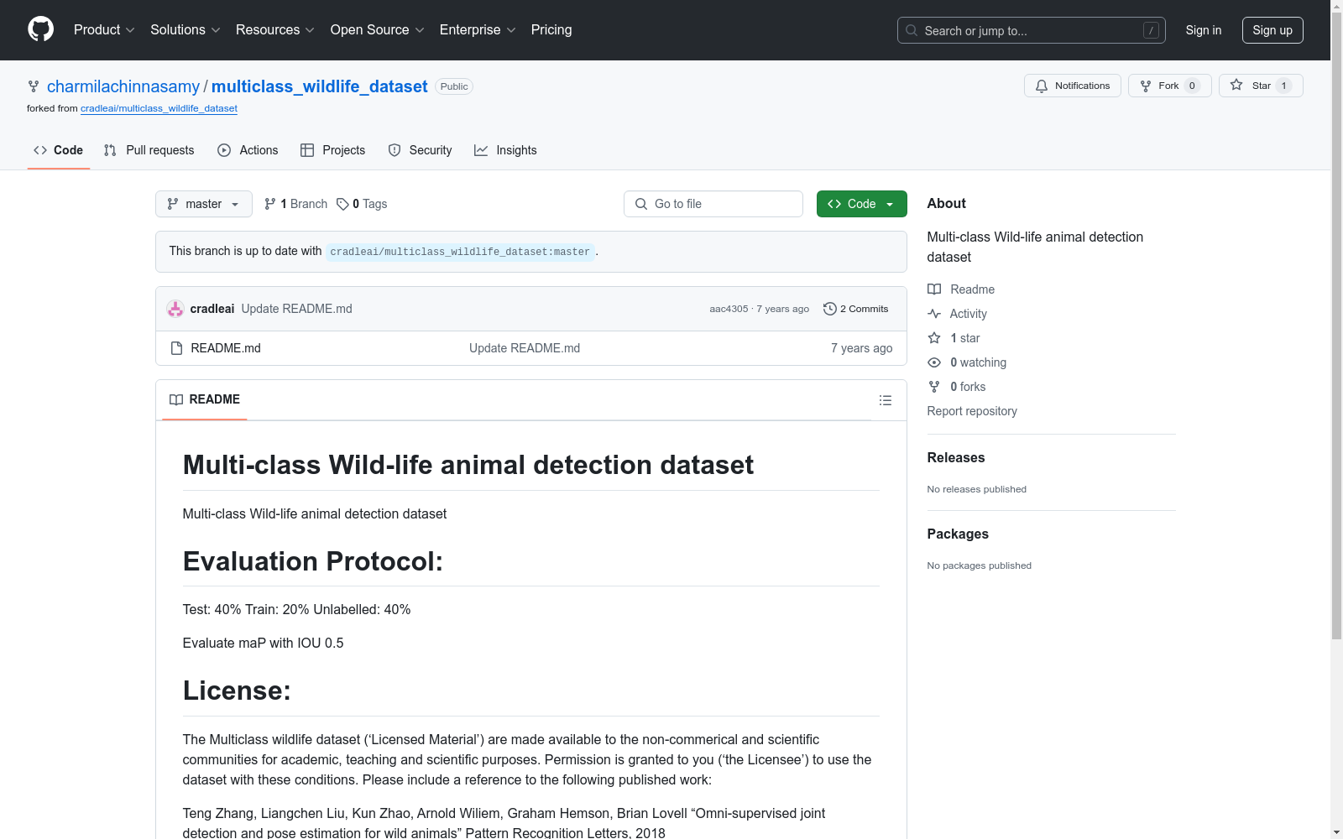Open multiclass_wildlife_dataset repository link
This screenshot has width=1343, height=839.
pyautogui.click(x=319, y=86)
